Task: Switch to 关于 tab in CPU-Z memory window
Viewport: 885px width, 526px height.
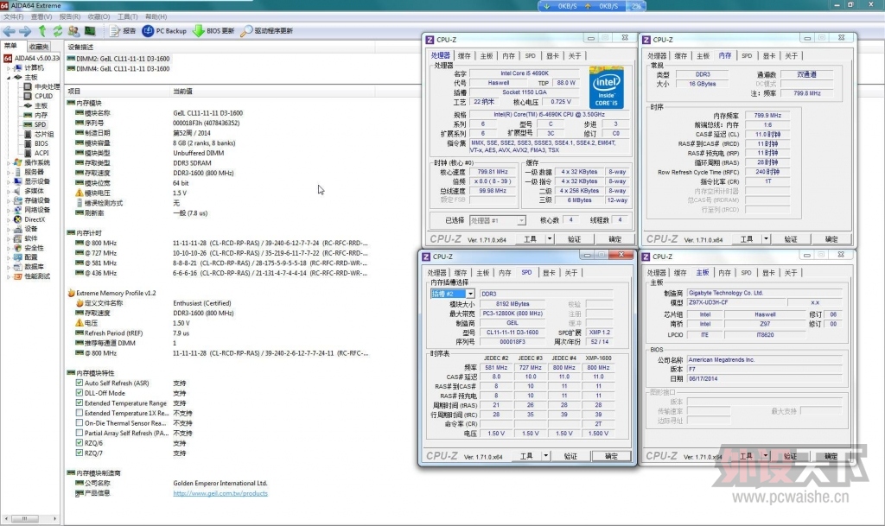Action: click(x=792, y=56)
